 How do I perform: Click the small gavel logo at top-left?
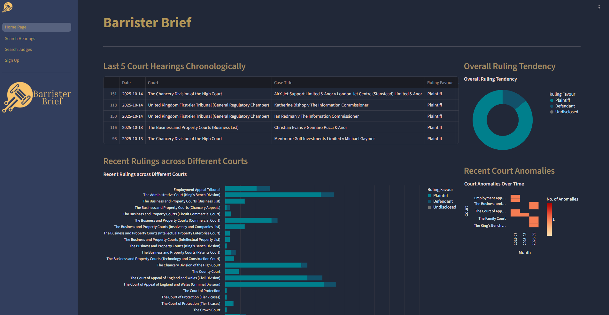7,7
